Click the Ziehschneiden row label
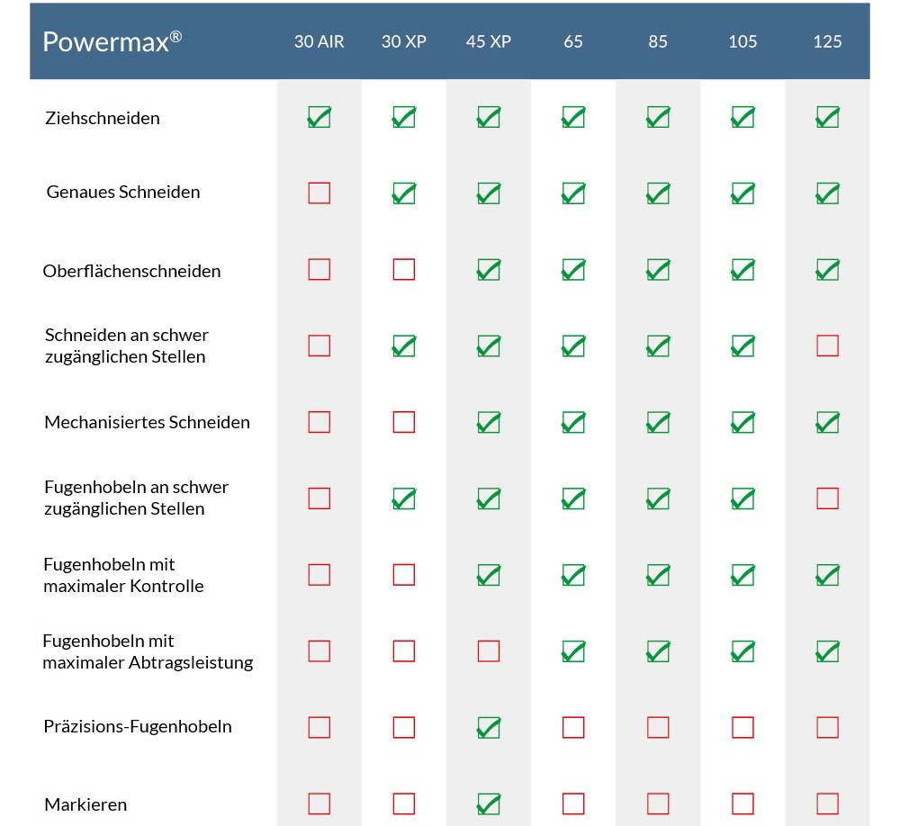900x826 pixels. 103,118
